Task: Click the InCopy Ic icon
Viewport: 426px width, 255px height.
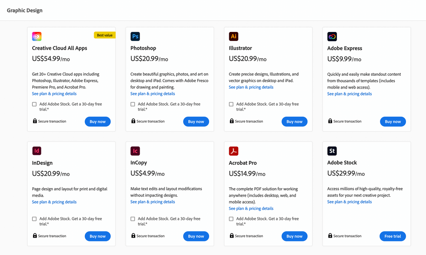Action: (x=135, y=151)
